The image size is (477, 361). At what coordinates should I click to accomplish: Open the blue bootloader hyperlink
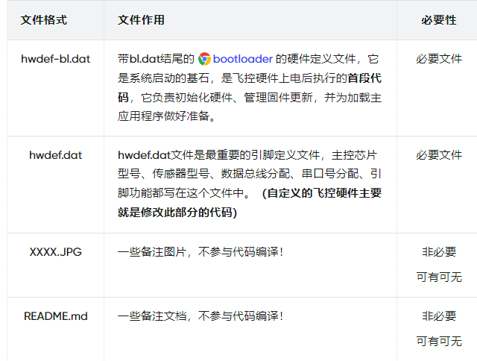tap(243, 59)
